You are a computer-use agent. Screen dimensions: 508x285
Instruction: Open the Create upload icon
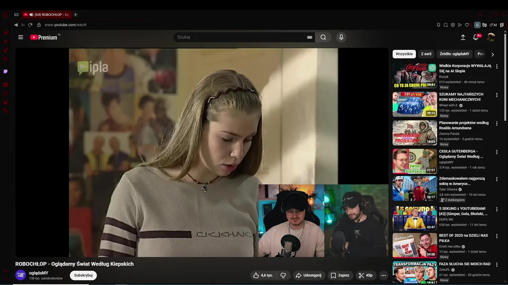[x=463, y=37]
